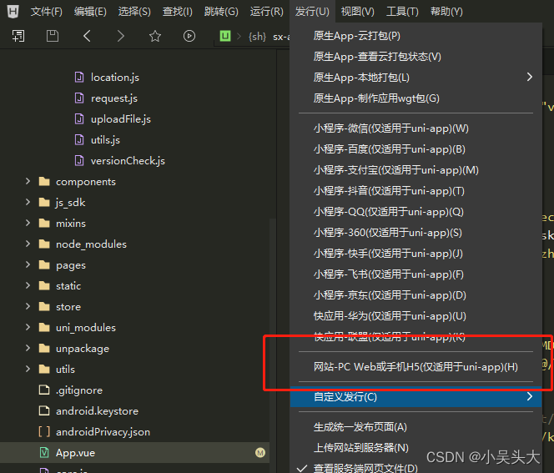
Task: Choose 小程序-支付宝(仅适用于uni-app)(M)
Action: tap(415, 170)
